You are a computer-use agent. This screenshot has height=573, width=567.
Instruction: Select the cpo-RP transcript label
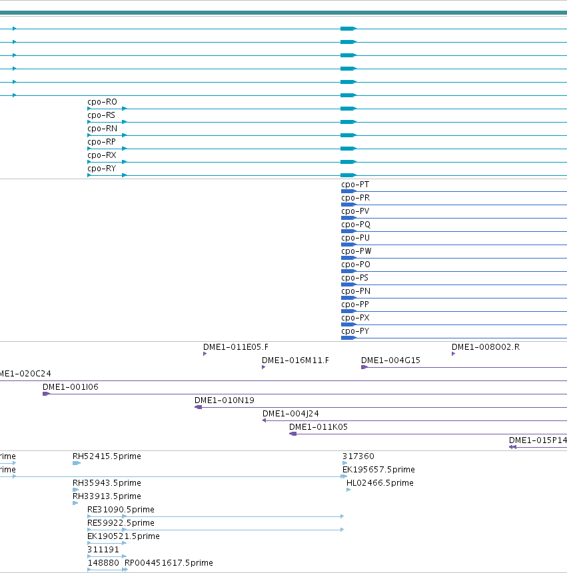(101, 142)
